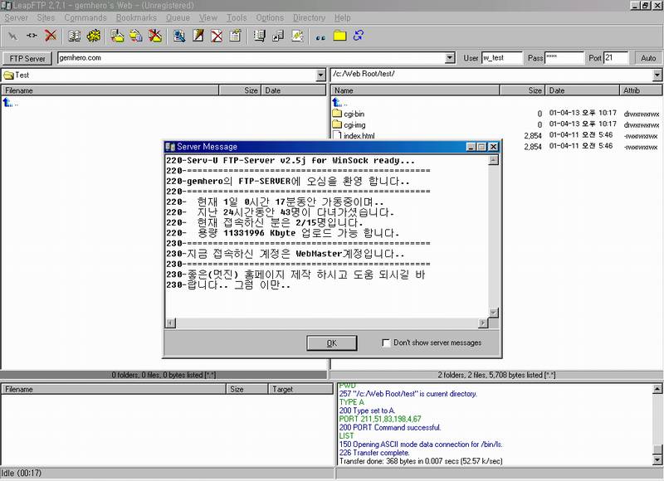Open the Commands menu
Viewport: 664px width, 481px height.
[85, 17]
